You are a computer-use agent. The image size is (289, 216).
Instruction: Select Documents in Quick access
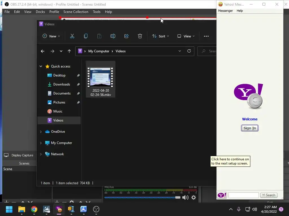click(59, 93)
